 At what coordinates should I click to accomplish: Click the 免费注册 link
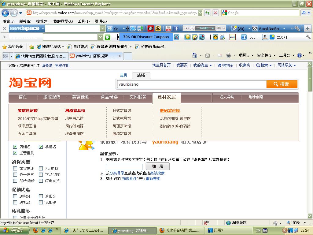pos(62,65)
